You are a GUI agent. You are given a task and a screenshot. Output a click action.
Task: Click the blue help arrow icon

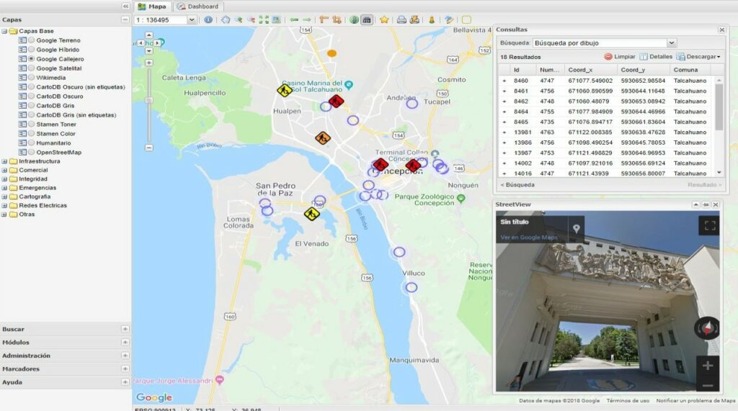449,19
